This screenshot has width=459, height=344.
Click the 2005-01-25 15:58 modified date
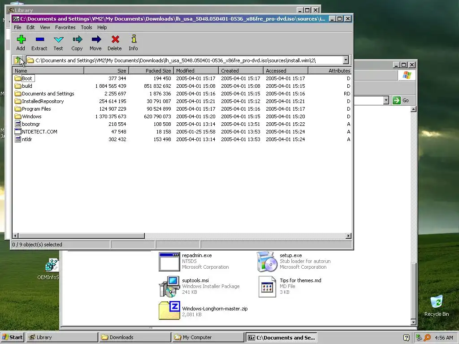[195, 132]
